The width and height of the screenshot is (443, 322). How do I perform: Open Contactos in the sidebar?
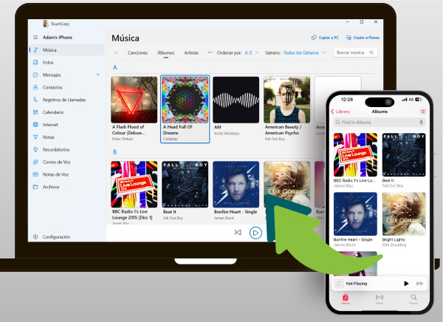point(67,87)
